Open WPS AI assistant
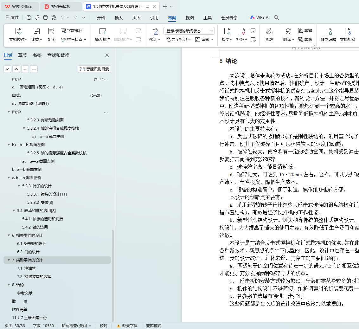 pos(260,17)
